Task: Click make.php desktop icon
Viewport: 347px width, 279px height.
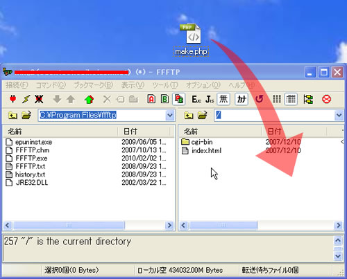Action: pyautogui.click(x=191, y=39)
